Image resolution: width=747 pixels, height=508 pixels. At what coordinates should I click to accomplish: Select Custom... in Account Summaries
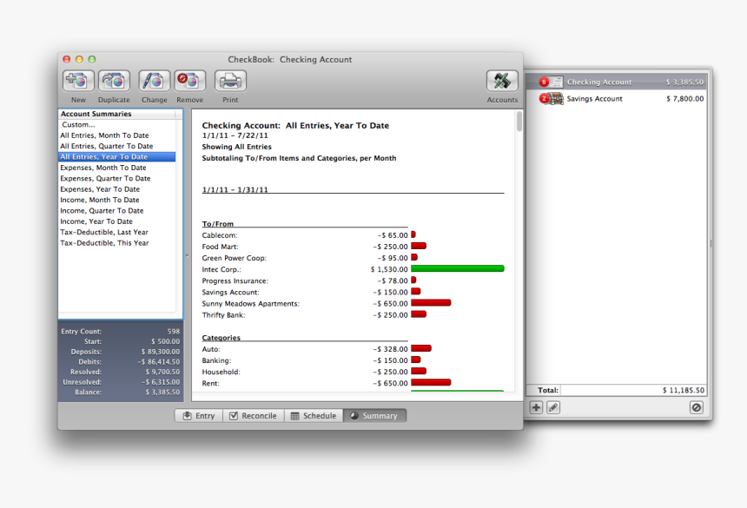pos(78,125)
